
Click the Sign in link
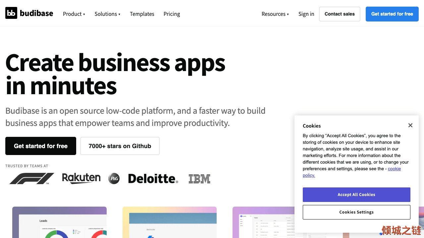point(306,14)
